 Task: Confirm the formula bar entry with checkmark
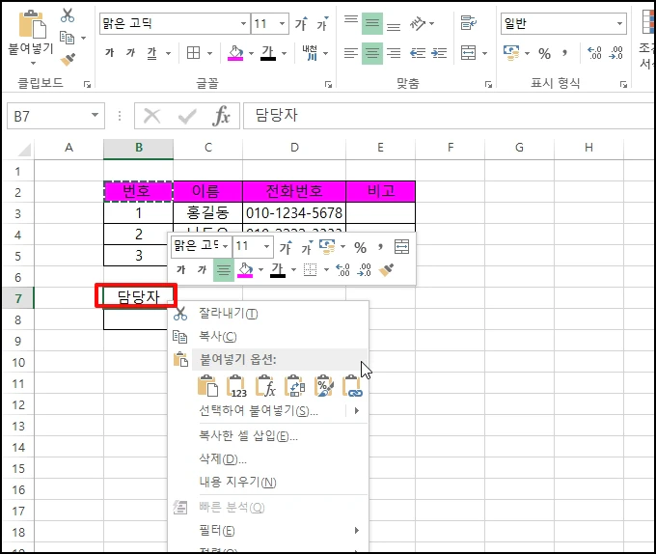point(187,117)
